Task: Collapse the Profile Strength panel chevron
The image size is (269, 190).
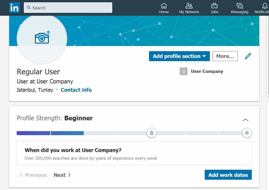Action: 245,120
